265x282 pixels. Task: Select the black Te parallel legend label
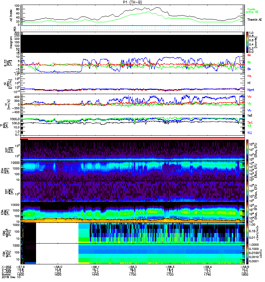pyautogui.click(x=250, y=116)
